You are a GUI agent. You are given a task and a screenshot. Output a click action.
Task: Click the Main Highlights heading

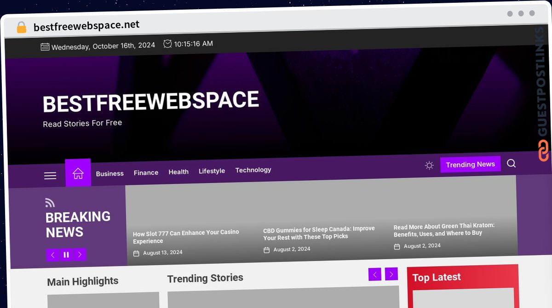click(83, 281)
